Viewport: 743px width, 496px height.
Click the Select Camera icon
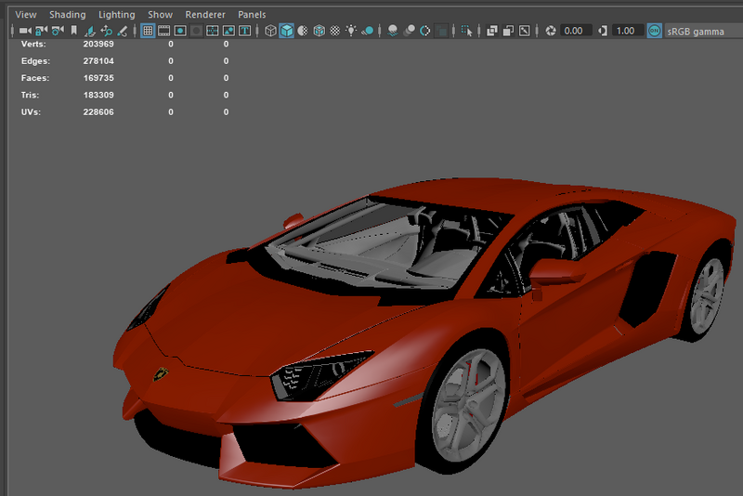click(25, 31)
